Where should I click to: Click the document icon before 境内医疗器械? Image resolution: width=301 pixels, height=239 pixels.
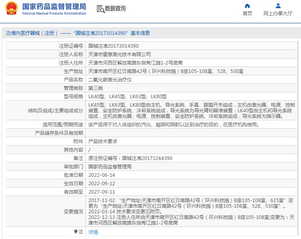8,33
